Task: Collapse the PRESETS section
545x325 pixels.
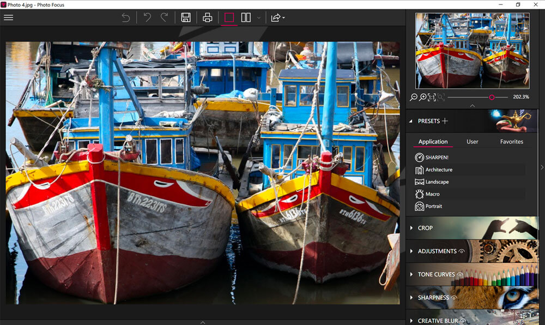Action: pyautogui.click(x=411, y=121)
